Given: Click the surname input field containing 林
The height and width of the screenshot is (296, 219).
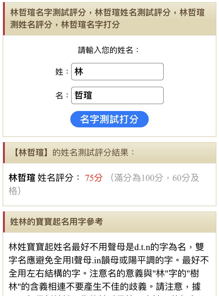Looking at the screenshot, I should [117, 72].
